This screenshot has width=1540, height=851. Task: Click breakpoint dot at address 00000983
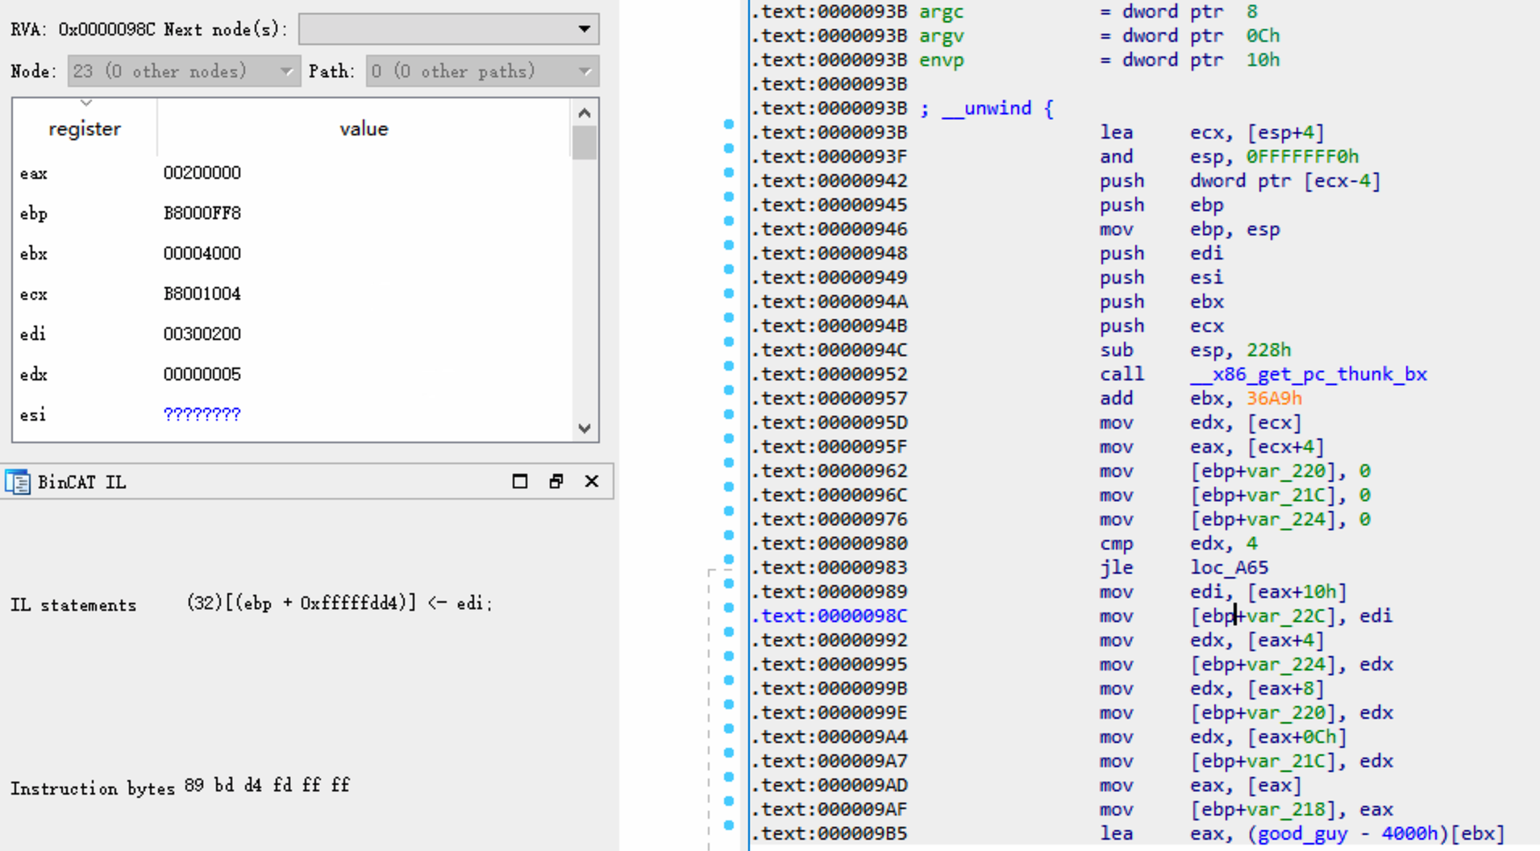point(729,559)
